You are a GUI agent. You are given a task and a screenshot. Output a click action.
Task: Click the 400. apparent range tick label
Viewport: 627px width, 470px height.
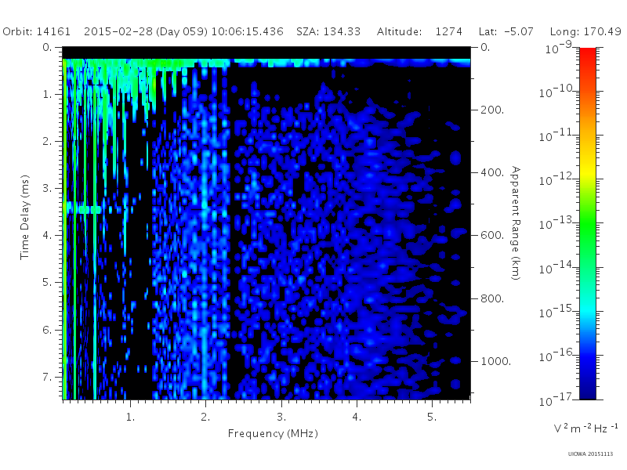[492, 172]
